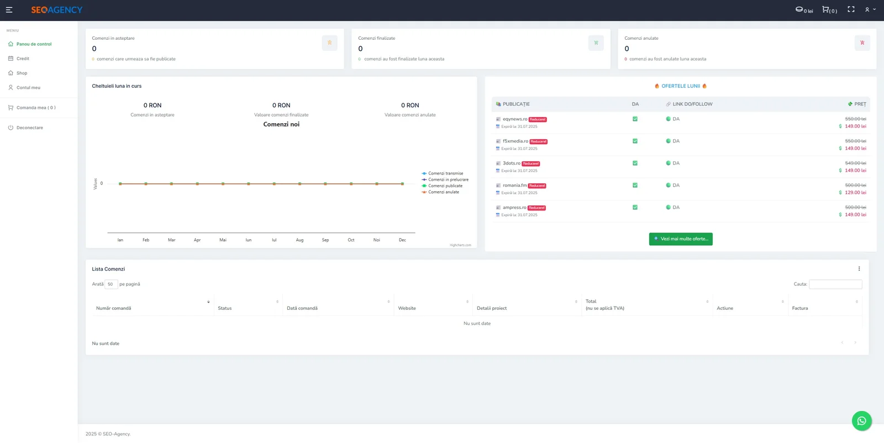The image size is (884, 443).
Task: Click the Reducere badge for eqynews.ro
Action: point(538,119)
